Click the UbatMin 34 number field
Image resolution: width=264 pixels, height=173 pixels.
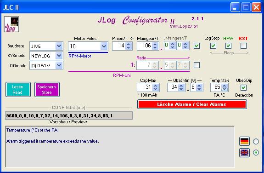173,87
